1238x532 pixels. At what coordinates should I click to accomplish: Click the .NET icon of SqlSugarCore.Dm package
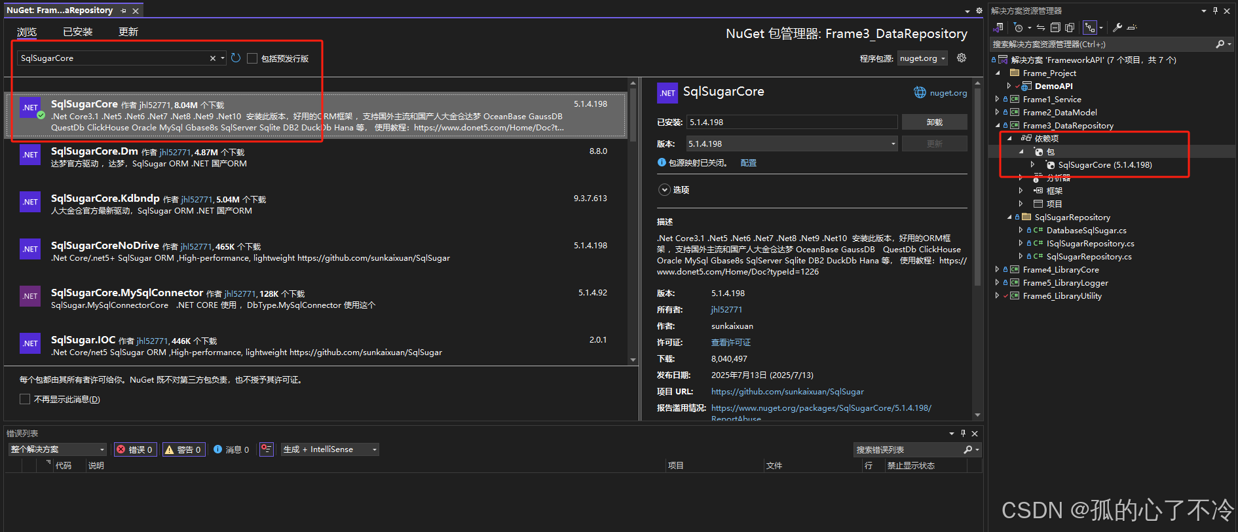[30, 155]
